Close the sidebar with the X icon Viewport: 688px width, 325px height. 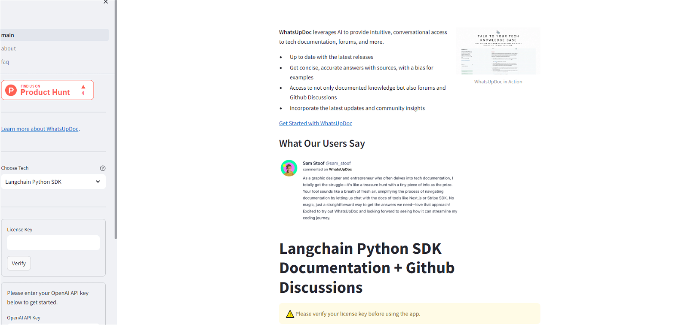[106, 2]
